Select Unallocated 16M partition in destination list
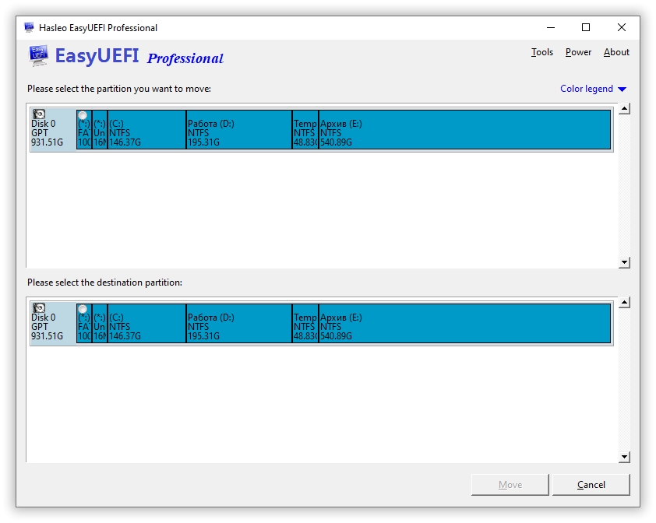 (x=100, y=323)
